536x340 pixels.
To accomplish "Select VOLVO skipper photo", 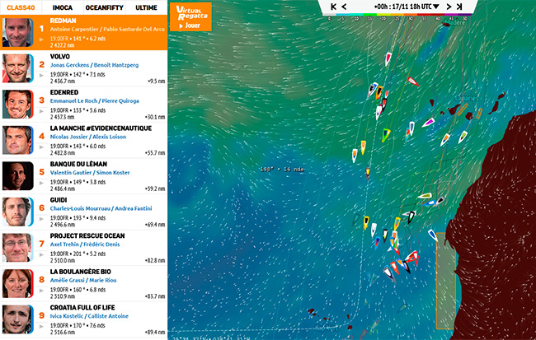I will [x=17, y=68].
